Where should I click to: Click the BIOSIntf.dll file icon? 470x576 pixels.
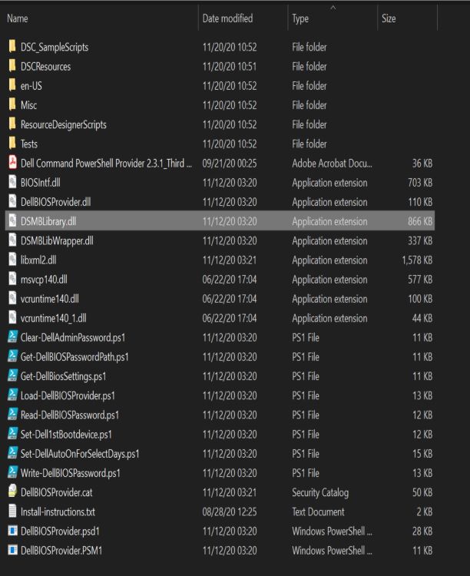(x=12, y=182)
